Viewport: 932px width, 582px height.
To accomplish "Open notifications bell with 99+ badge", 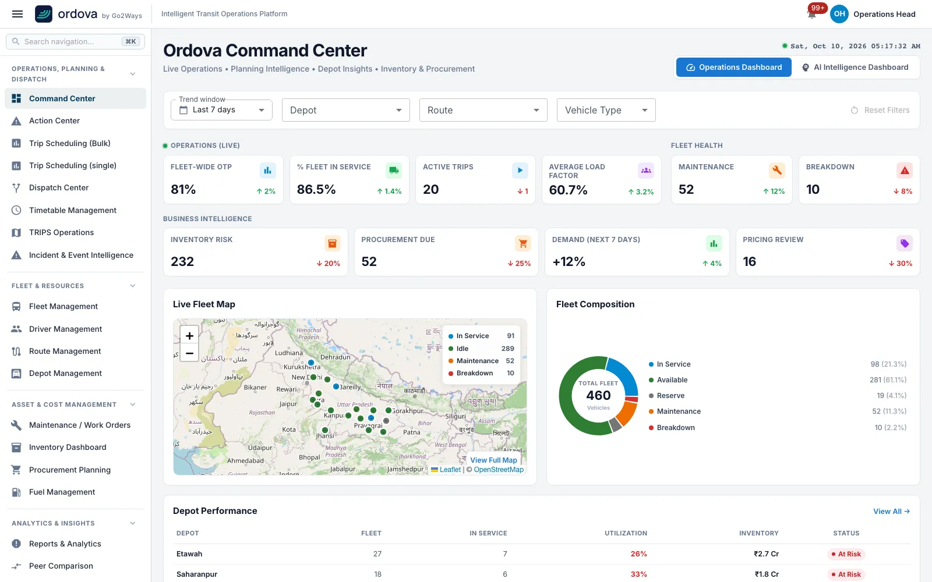I will pyautogui.click(x=813, y=14).
